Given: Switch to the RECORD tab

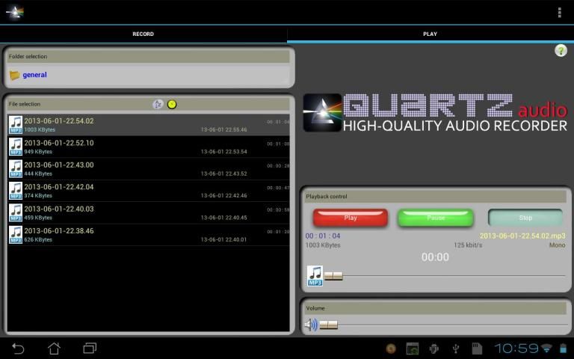Looking at the screenshot, I should (143, 34).
